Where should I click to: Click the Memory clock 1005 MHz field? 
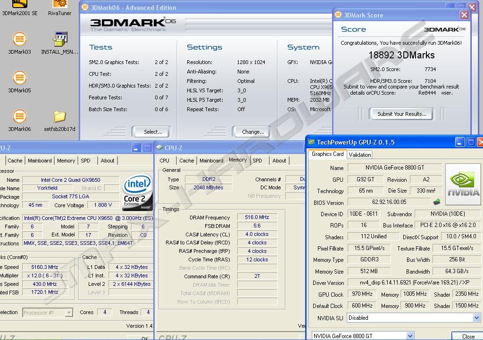pyautogui.click(x=415, y=294)
